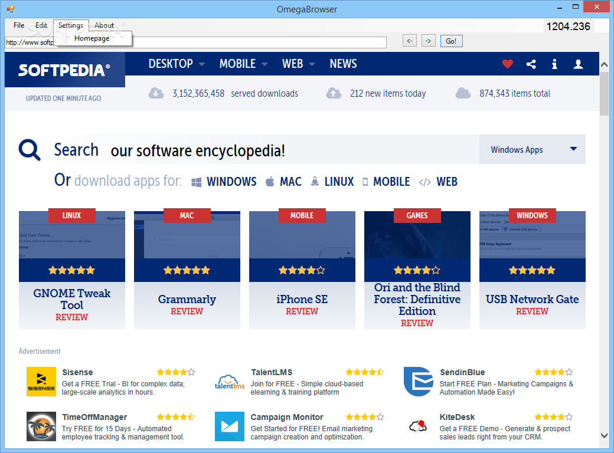Click the Apple logo icon
Image resolution: width=614 pixels, height=453 pixels.
pyautogui.click(x=270, y=182)
